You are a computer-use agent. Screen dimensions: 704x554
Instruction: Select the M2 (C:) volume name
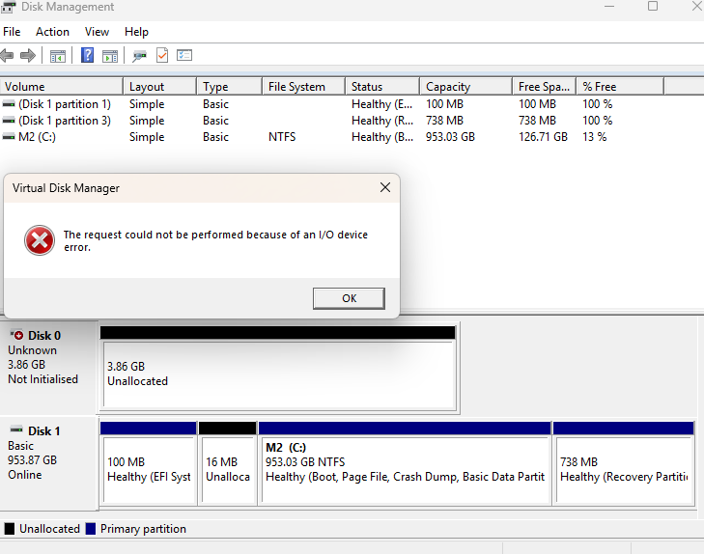pos(37,137)
